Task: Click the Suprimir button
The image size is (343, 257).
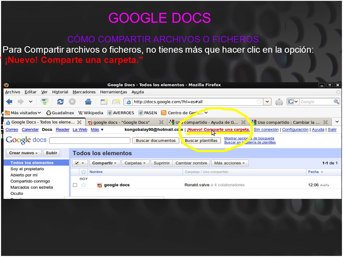Action: 162,163
